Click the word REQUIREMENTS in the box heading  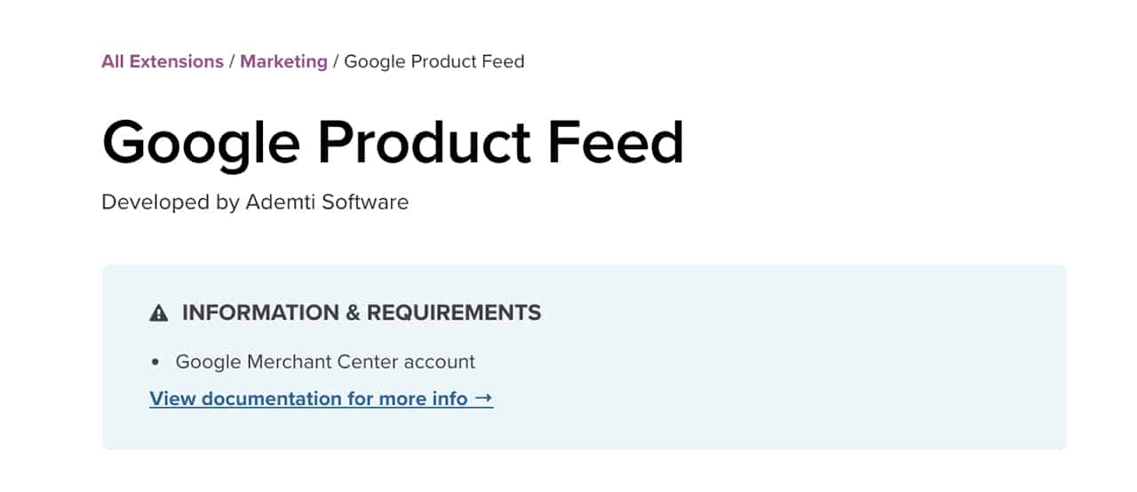pos(454,313)
